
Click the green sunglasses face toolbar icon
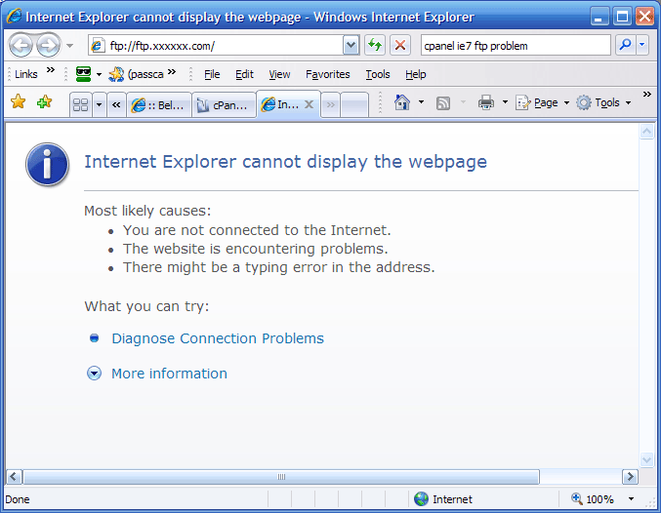(x=83, y=74)
